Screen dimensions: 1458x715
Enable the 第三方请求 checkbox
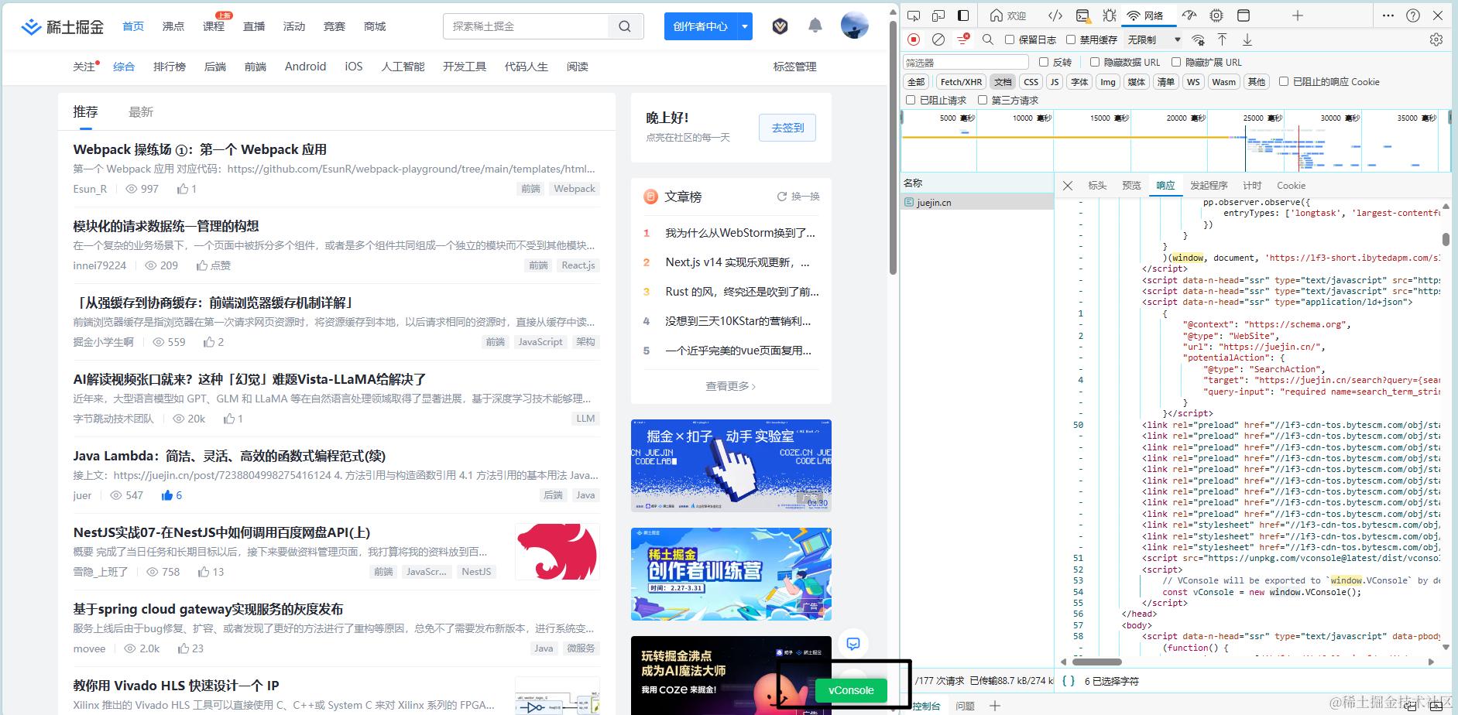click(983, 100)
